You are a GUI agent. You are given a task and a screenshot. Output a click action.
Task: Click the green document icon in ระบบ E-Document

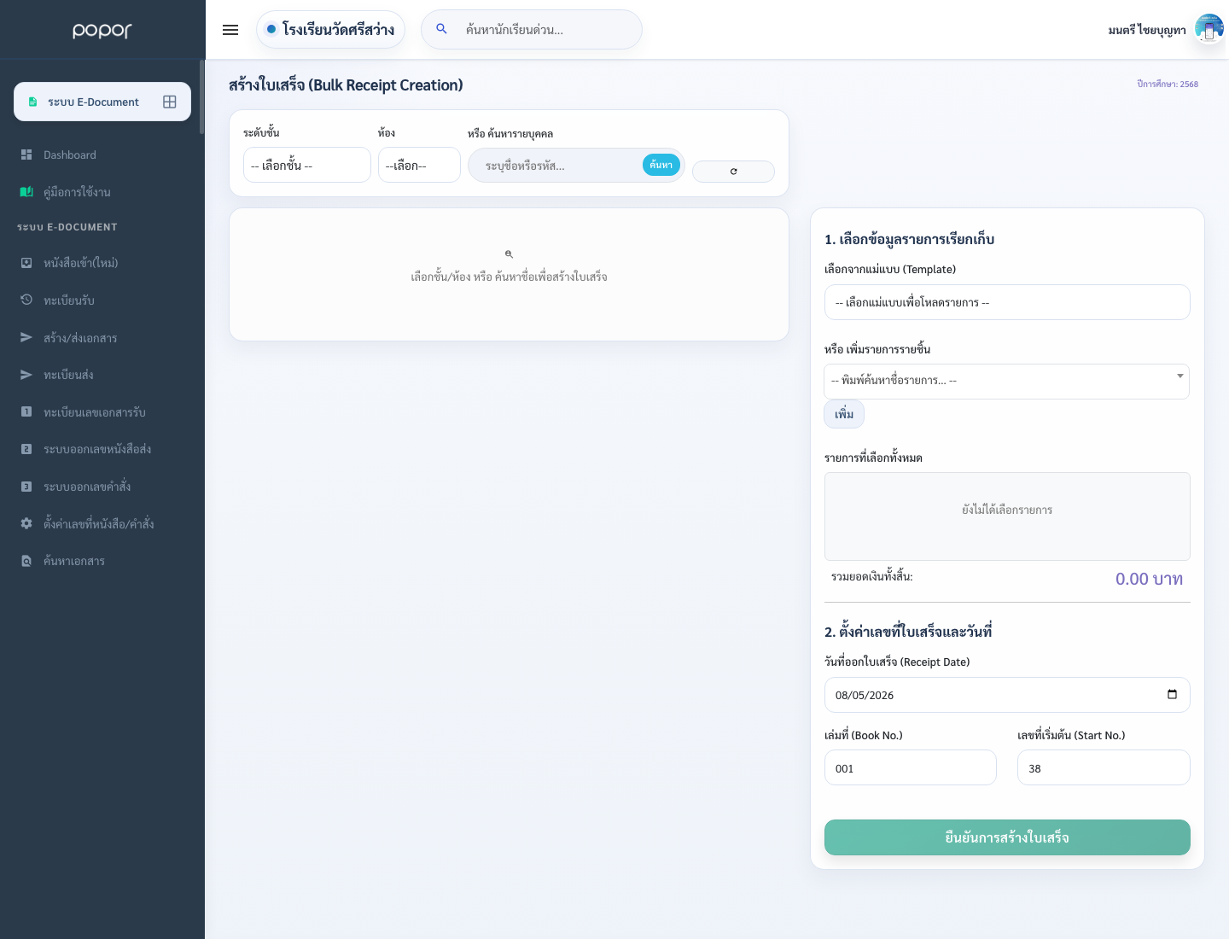[32, 102]
